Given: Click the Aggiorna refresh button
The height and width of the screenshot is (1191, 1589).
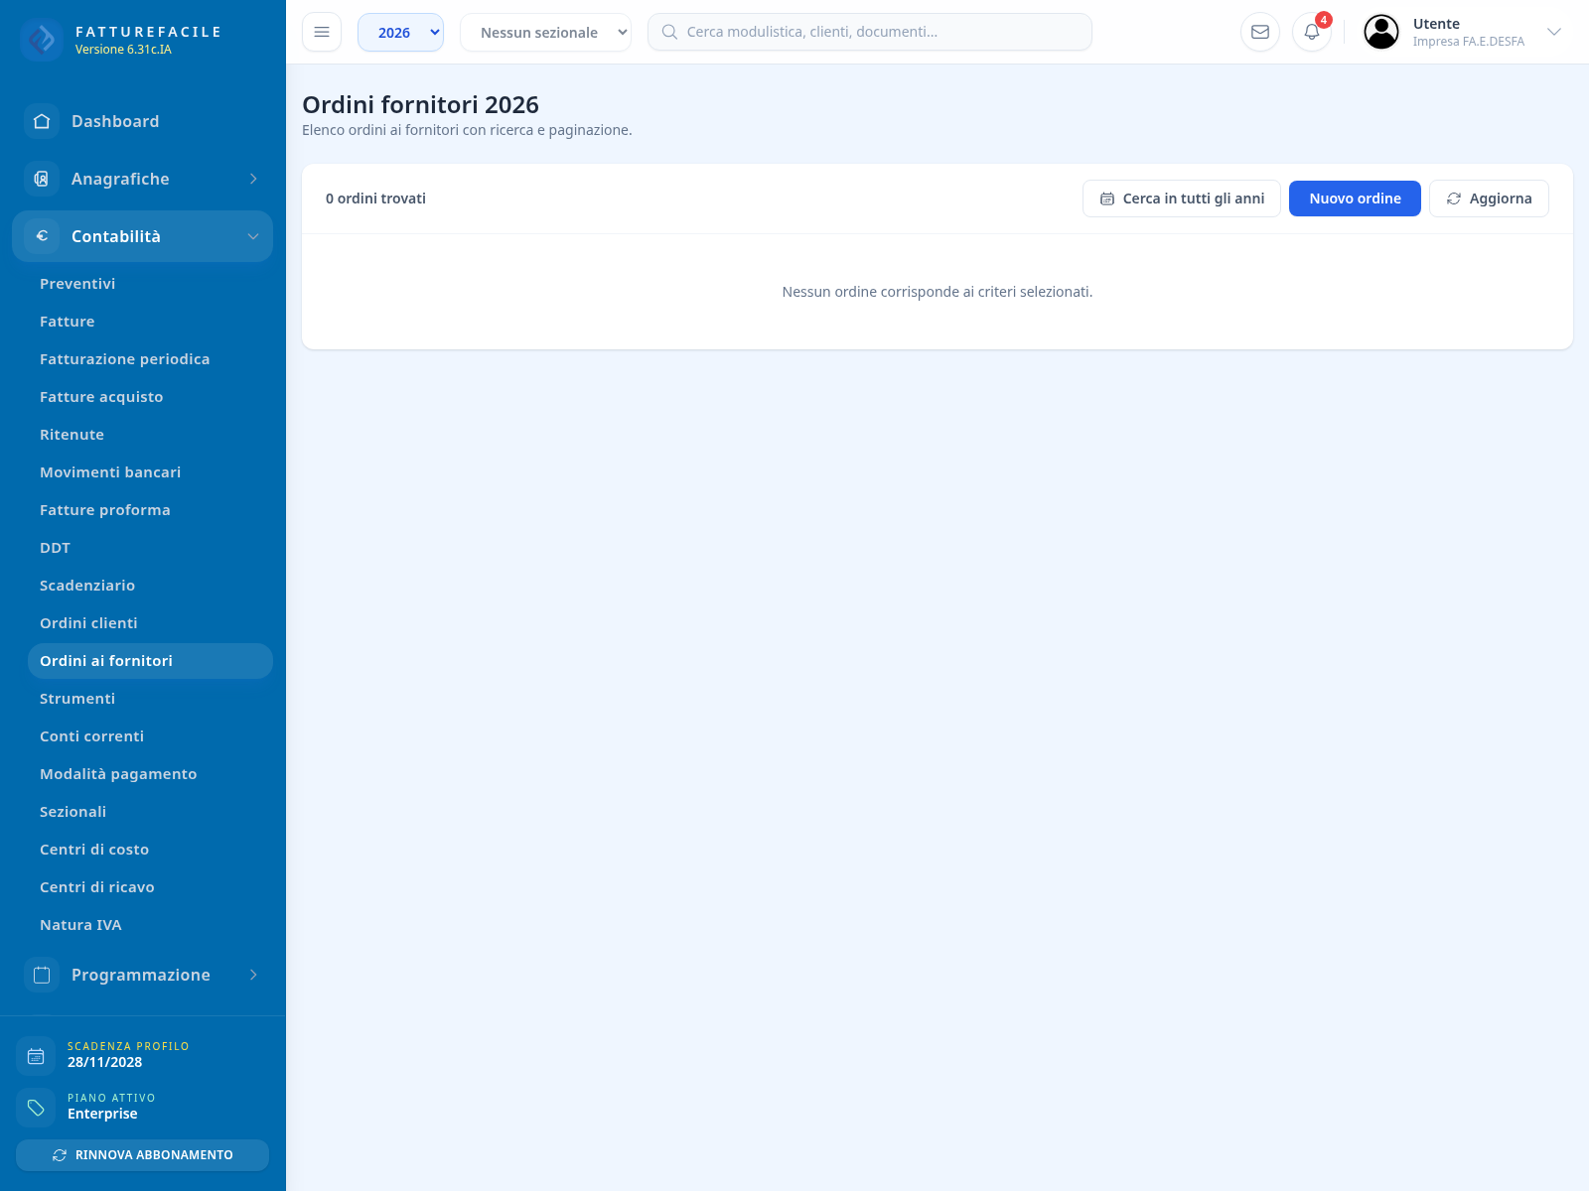Looking at the screenshot, I should point(1489,198).
